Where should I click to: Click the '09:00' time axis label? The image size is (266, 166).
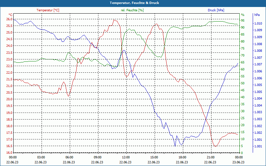(x=97, y=157)
